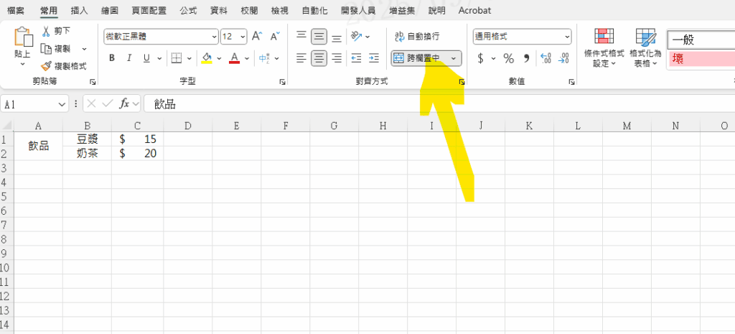Toggle Bold formatting
Screen dimensions: 735x334
tap(111, 58)
